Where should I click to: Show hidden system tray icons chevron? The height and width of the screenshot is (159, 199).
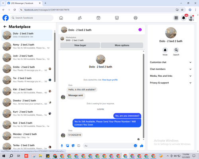(x=168, y=156)
